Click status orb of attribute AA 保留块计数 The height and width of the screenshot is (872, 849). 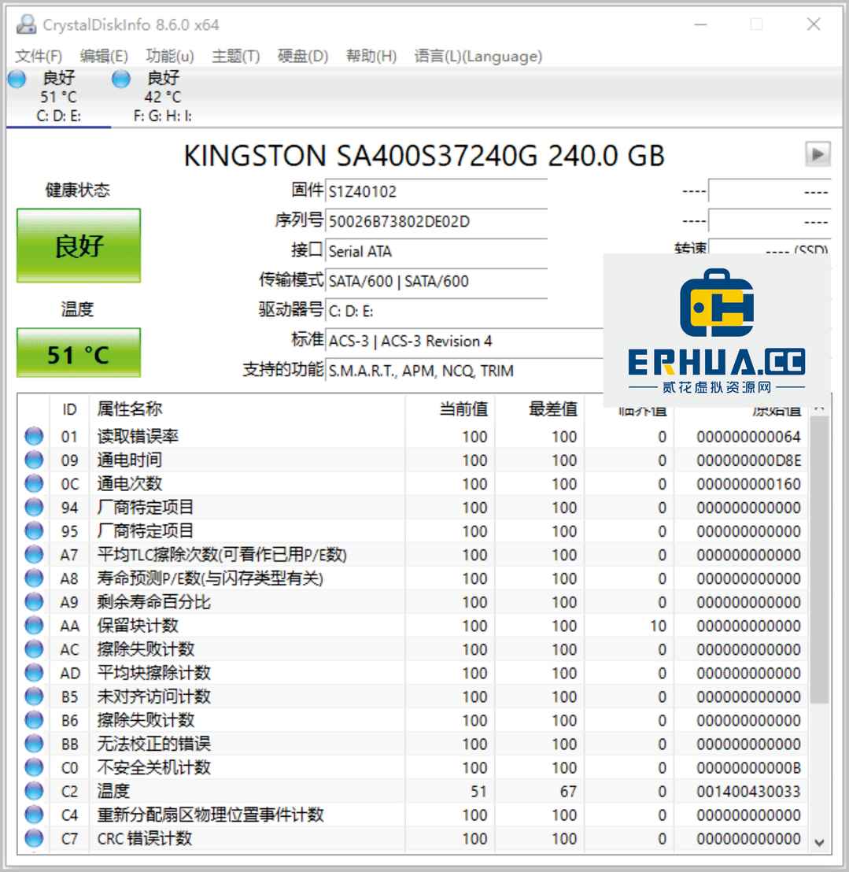34,625
